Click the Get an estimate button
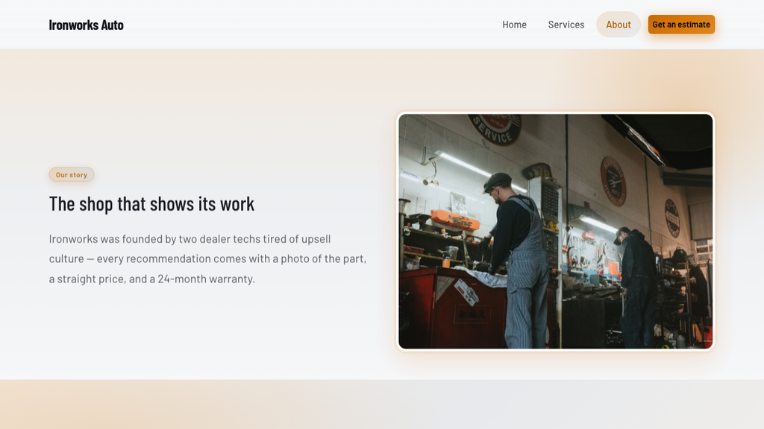This screenshot has width=764, height=429. point(681,25)
